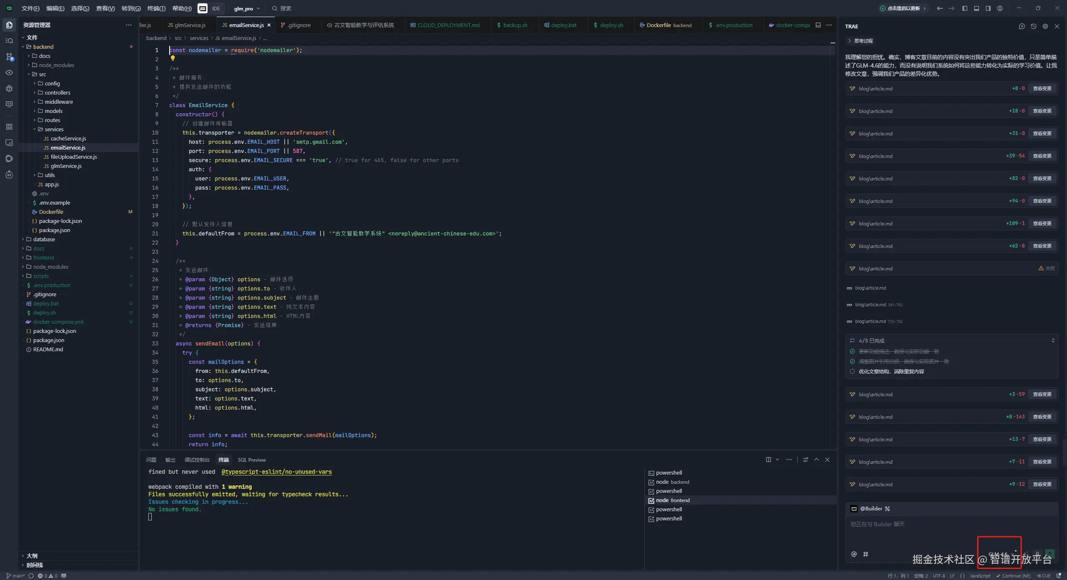1067x580 pixels.
Task: Open the glm_pro project dropdown
Action: [247, 8]
